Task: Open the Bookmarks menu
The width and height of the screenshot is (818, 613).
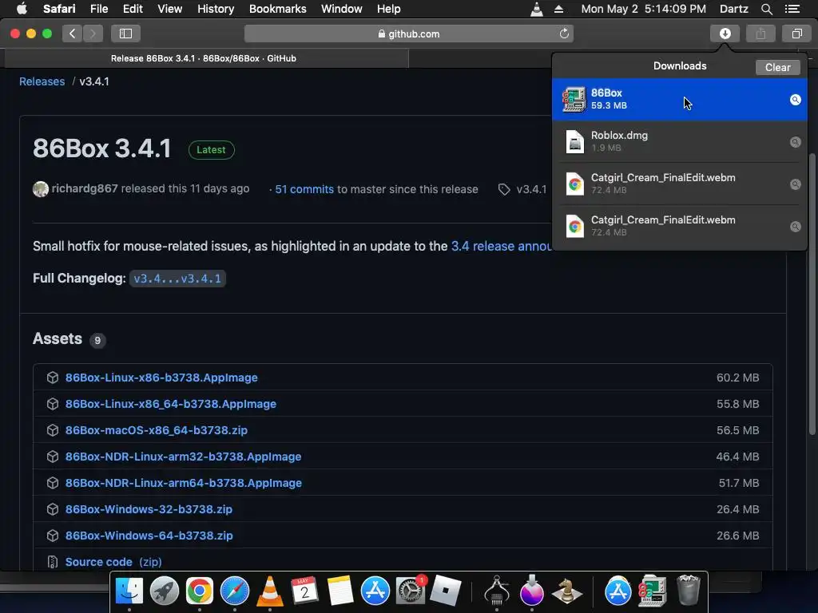Action: click(277, 9)
